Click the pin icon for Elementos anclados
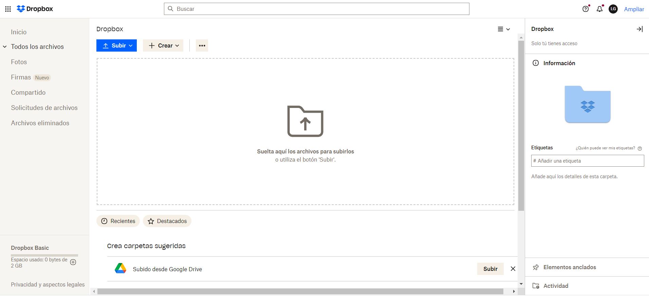The image size is (649, 297). [536, 267]
